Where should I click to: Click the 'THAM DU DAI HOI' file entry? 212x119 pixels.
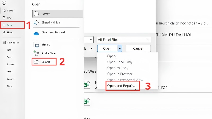pyautogui.click(x=174, y=35)
